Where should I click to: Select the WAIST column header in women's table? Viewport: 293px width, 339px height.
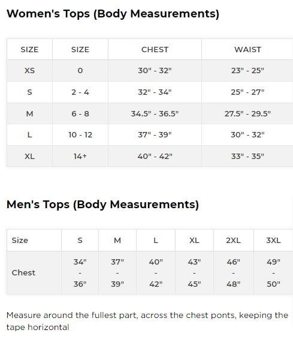click(x=247, y=50)
